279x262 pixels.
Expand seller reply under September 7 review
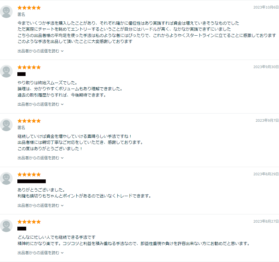coord(40,158)
